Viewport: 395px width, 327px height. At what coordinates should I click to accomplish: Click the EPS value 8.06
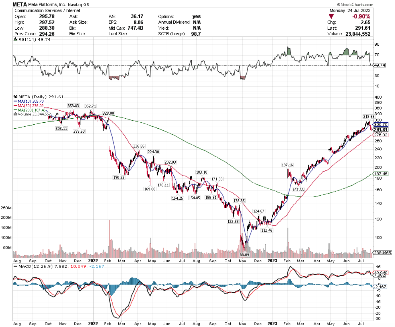click(138, 22)
